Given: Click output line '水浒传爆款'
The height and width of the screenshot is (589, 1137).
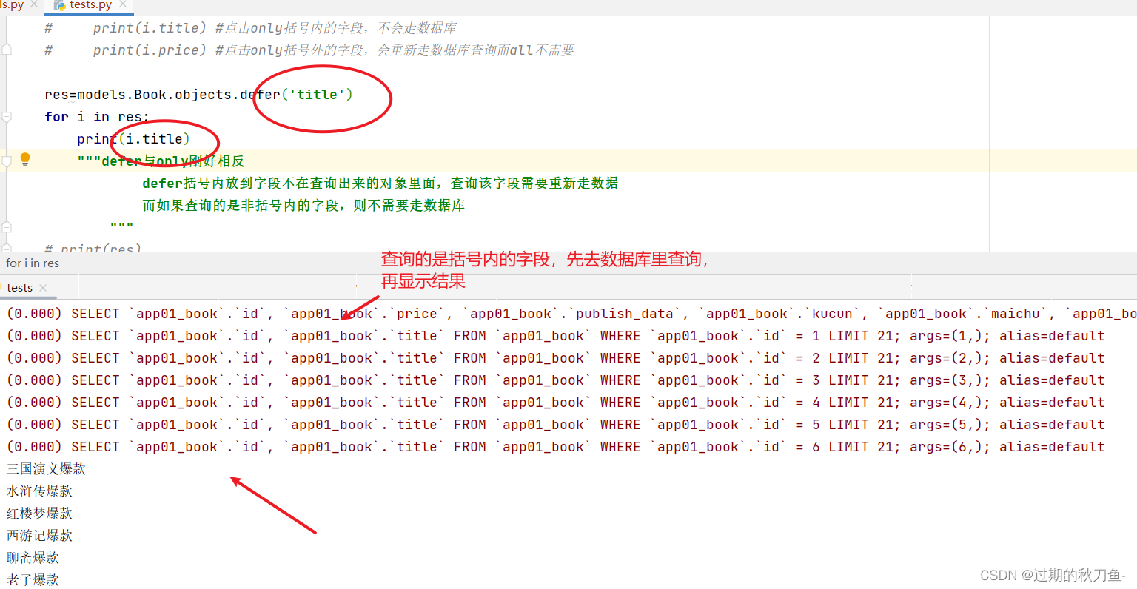Looking at the screenshot, I should click(39, 491).
